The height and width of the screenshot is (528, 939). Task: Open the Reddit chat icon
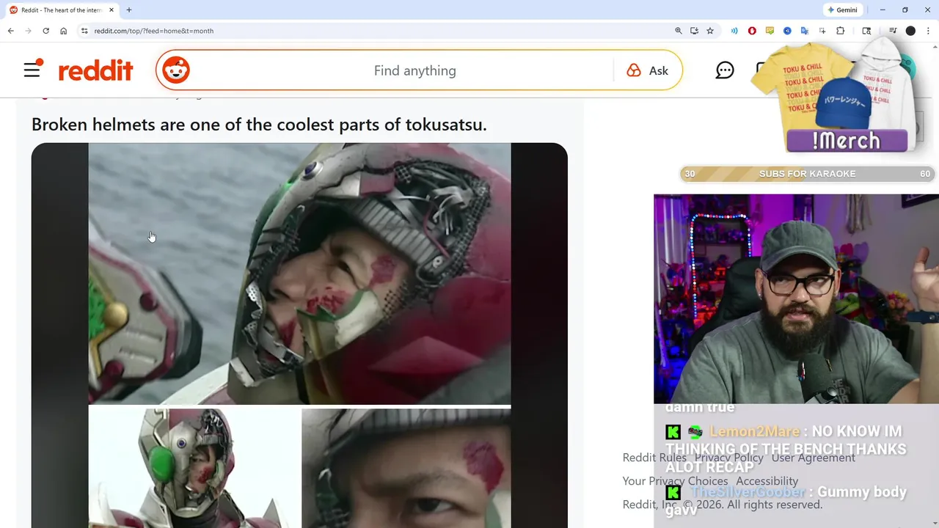(x=725, y=70)
